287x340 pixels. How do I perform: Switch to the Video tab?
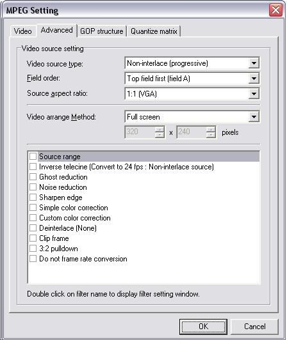coord(22,31)
